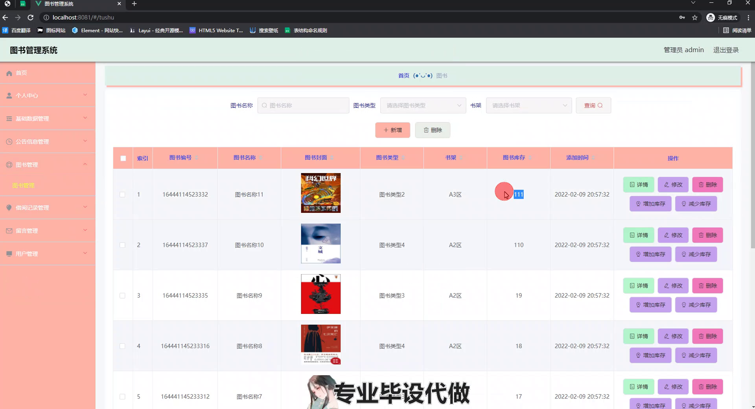Go to 首页 in the sidebar
This screenshot has height=409, width=755.
(x=48, y=73)
